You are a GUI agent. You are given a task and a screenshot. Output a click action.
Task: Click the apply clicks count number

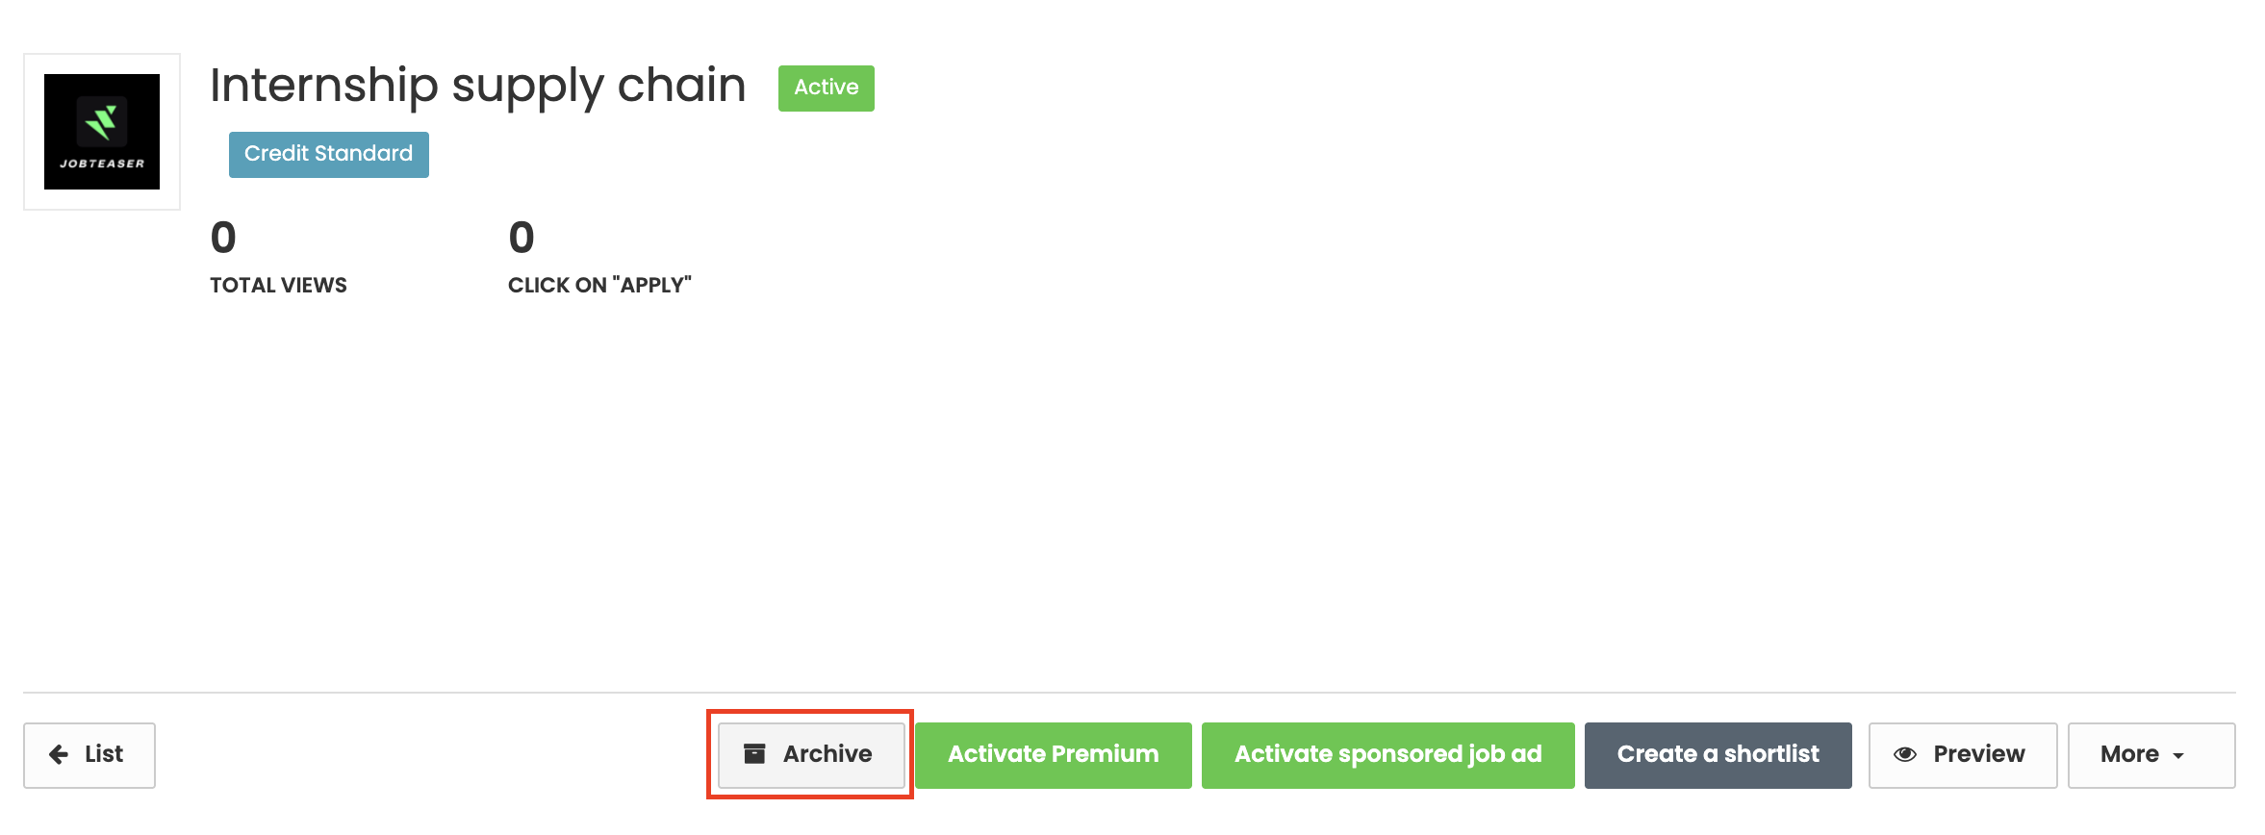click(521, 238)
